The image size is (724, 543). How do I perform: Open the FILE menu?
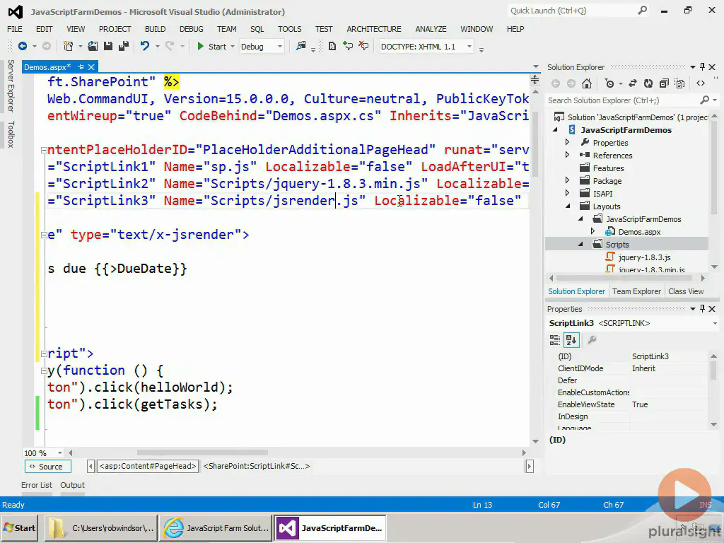(x=15, y=28)
